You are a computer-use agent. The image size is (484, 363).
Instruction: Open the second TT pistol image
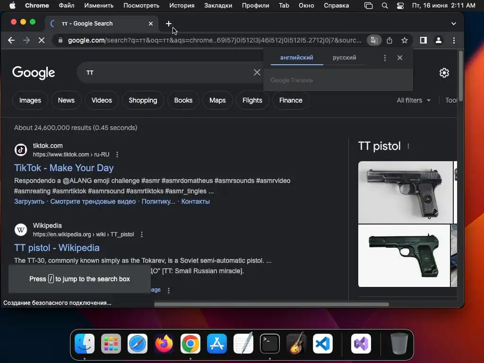(404, 256)
